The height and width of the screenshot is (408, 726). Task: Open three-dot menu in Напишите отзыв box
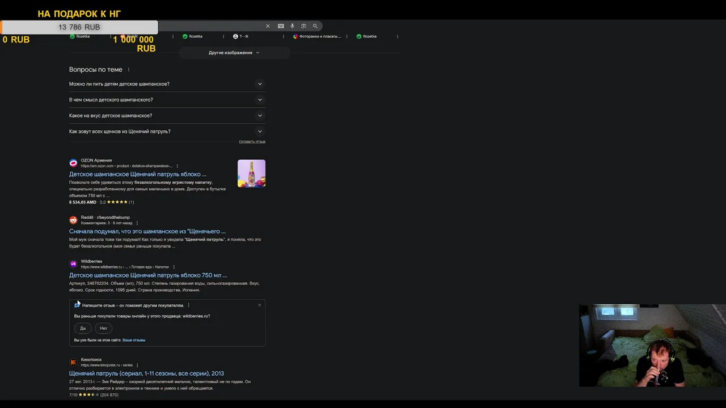click(188, 305)
